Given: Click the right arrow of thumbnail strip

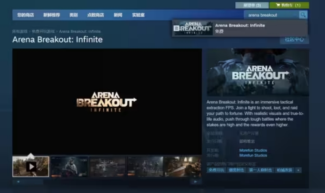Looking at the screenshot, I should click(196, 182).
